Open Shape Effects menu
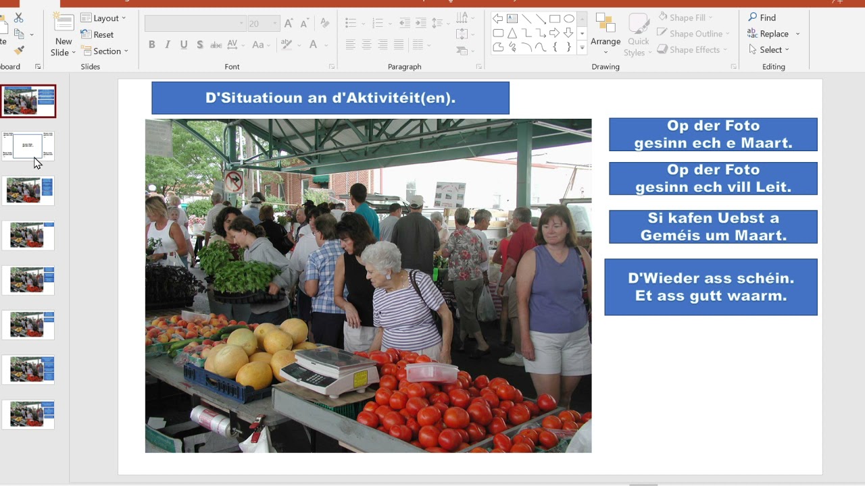 coord(692,50)
